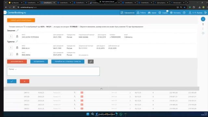
Task: Click the circular icon below sigma in sidebar
Action: (203, 33)
